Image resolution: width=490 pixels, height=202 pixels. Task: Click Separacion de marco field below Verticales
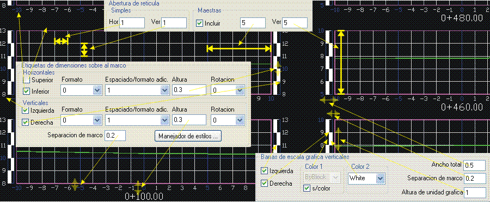pos(115,136)
